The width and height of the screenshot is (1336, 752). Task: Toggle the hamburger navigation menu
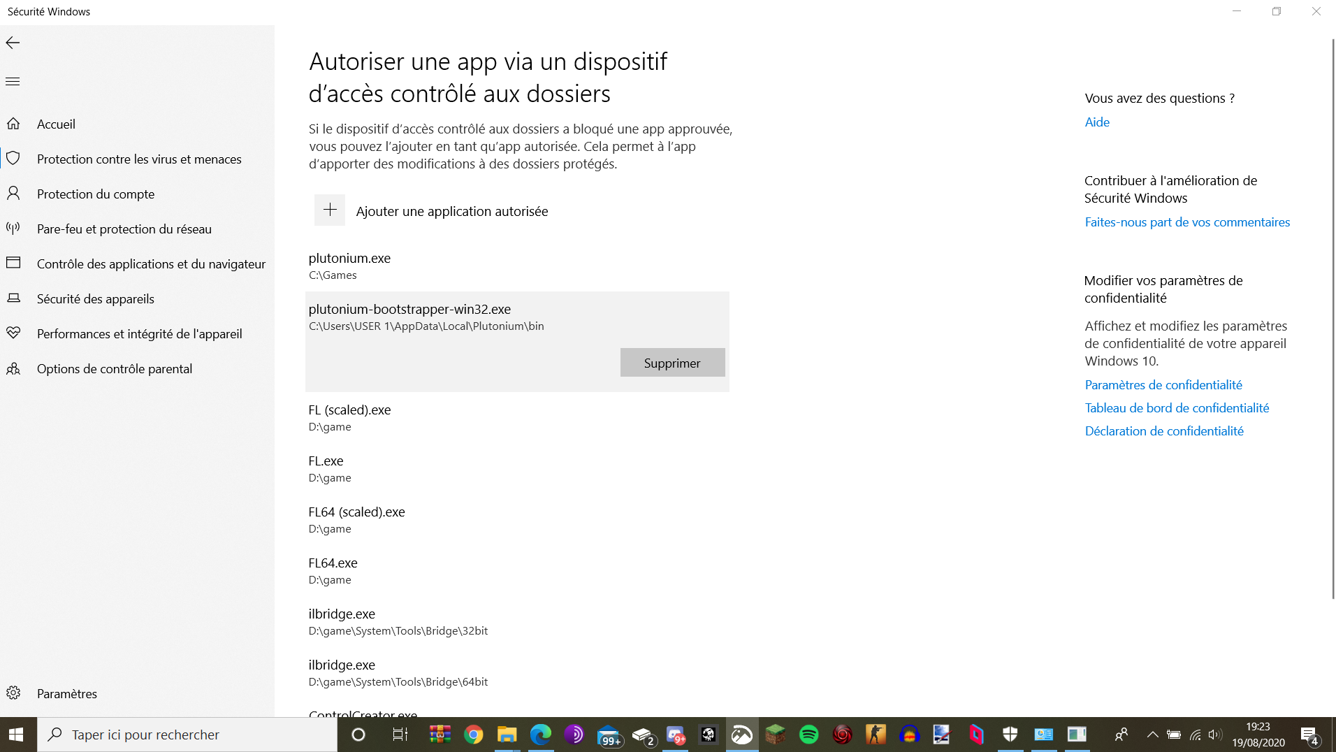pyautogui.click(x=13, y=82)
